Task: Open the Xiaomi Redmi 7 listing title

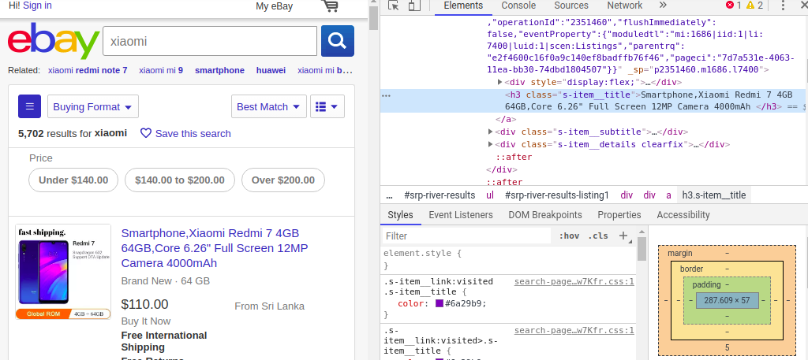Action: [x=215, y=248]
